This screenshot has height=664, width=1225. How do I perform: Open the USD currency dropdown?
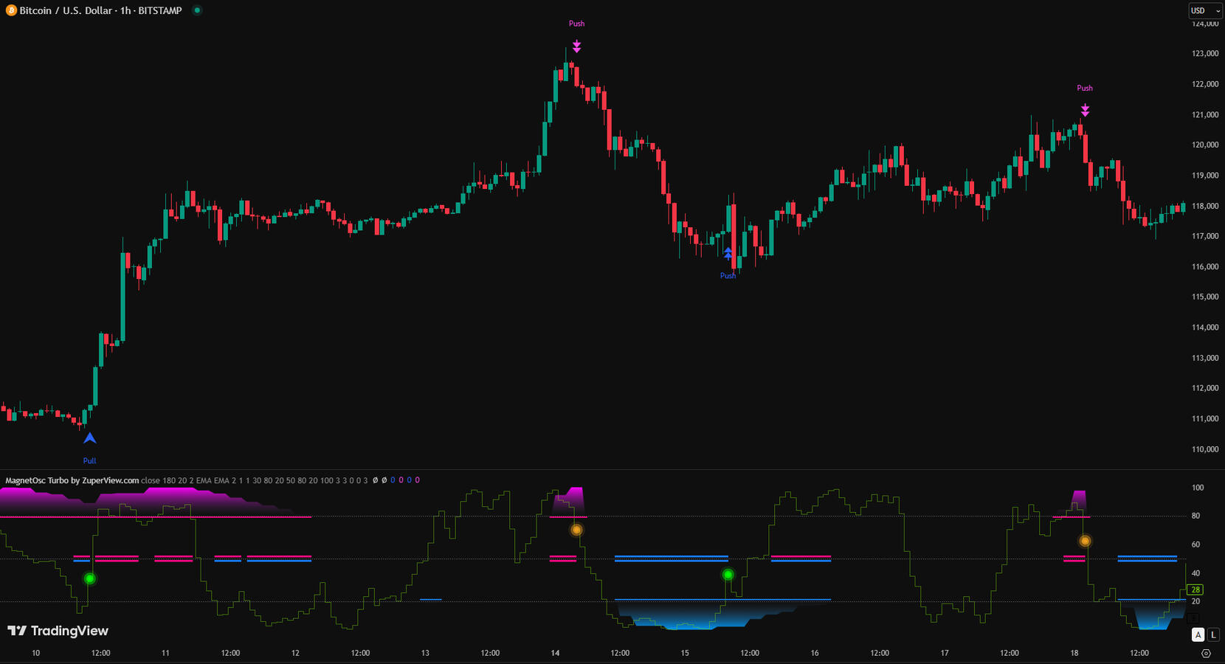pos(1205,10)
